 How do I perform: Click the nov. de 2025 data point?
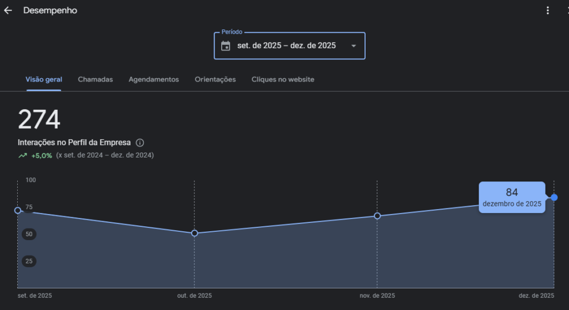coord(377,216)
